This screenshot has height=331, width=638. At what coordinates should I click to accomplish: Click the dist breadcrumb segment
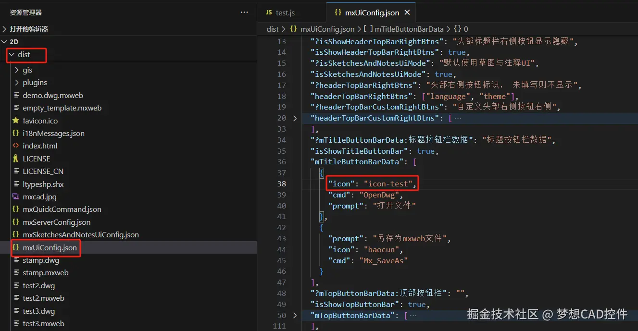tap(273, 29)
